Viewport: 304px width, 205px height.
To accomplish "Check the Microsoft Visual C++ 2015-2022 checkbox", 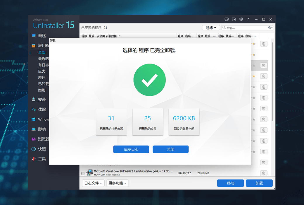I will click(83, 173).
